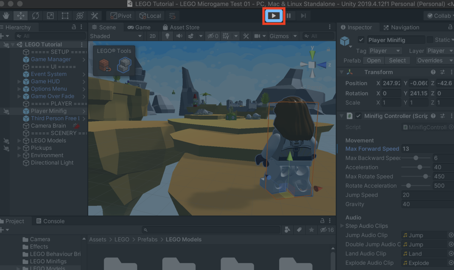Filter Project favorites star icon
This screenshot has width=454, height=270.
[x=311, y=230]
